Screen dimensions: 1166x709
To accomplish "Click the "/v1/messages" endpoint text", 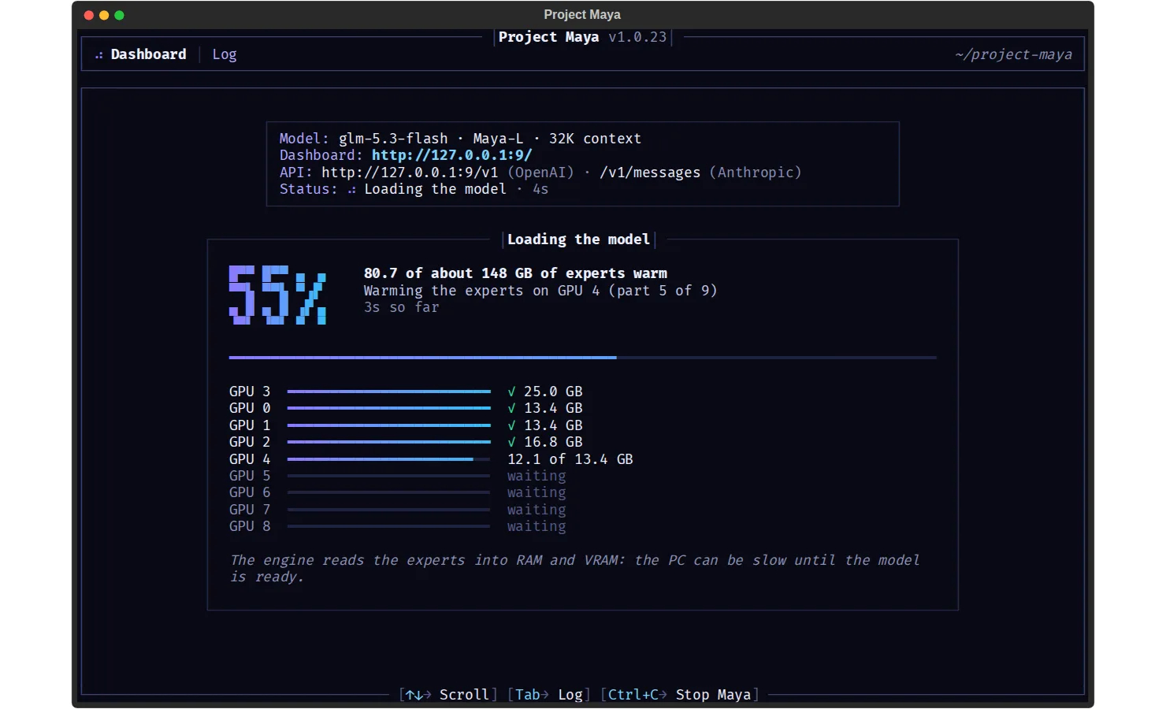I will [650, 173].
